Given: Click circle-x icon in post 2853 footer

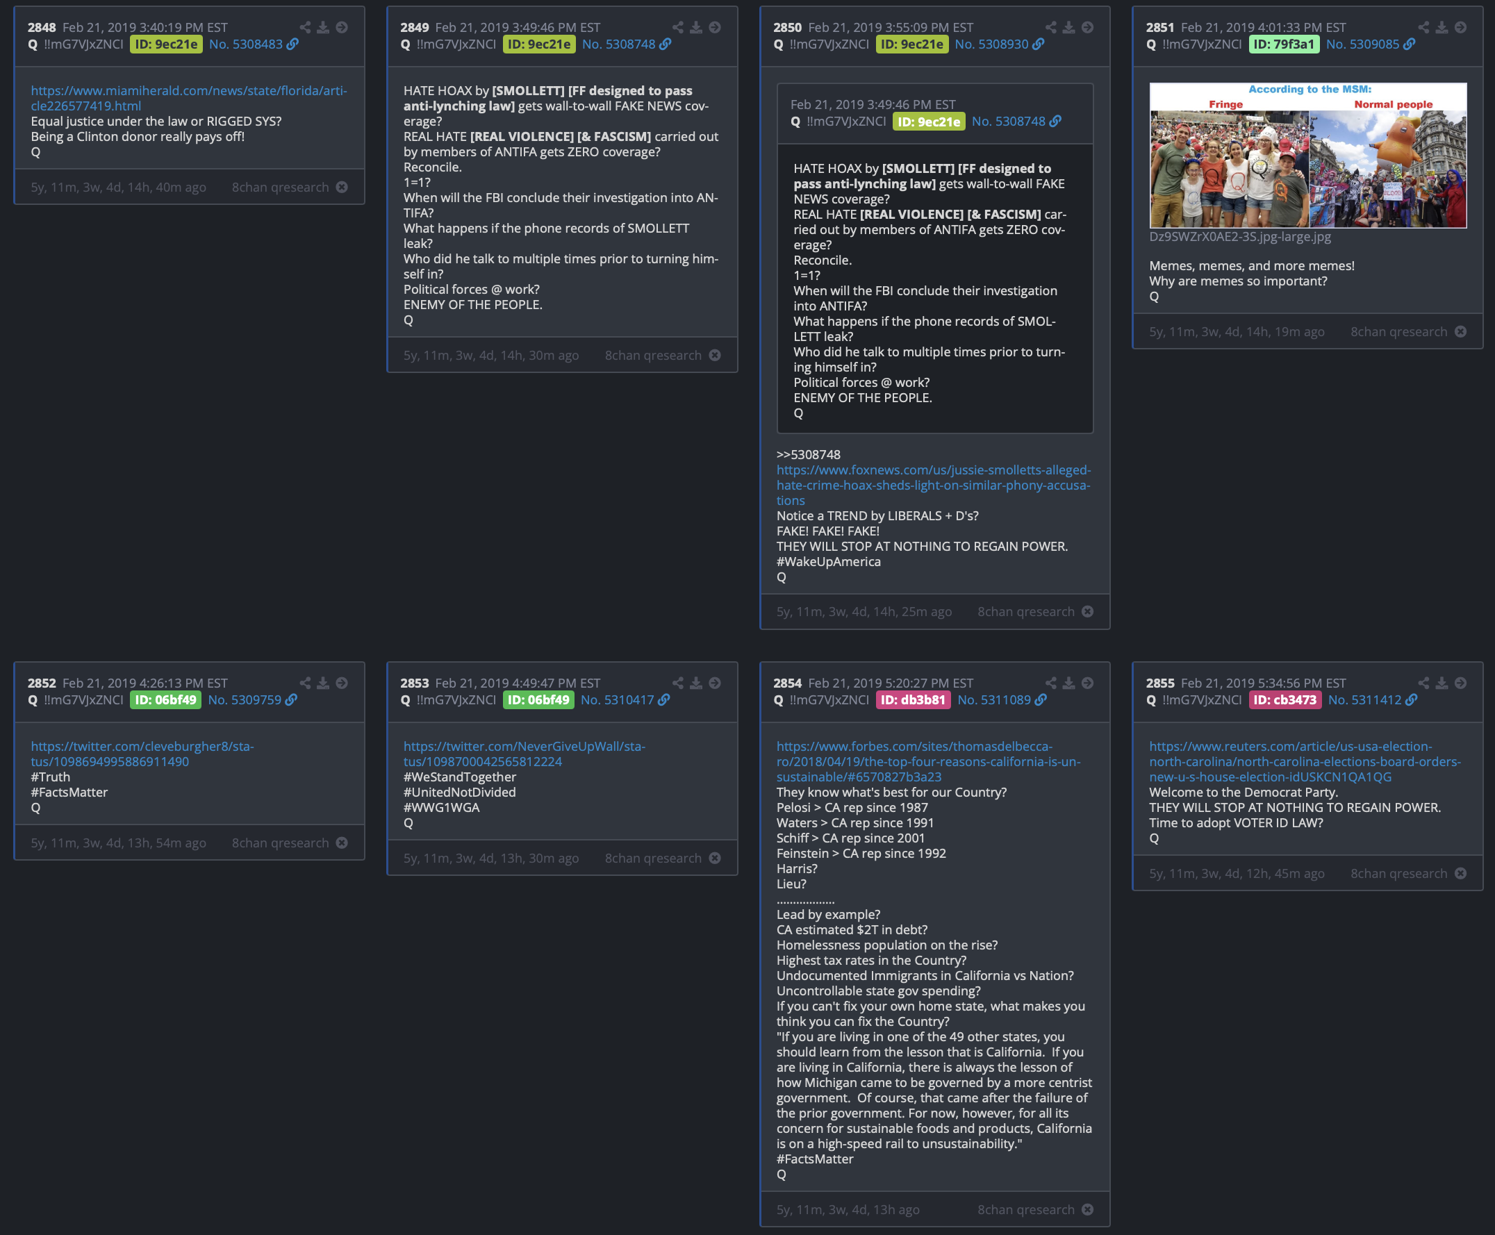Looking at the screenshot, I should click(x=715, y=858).
